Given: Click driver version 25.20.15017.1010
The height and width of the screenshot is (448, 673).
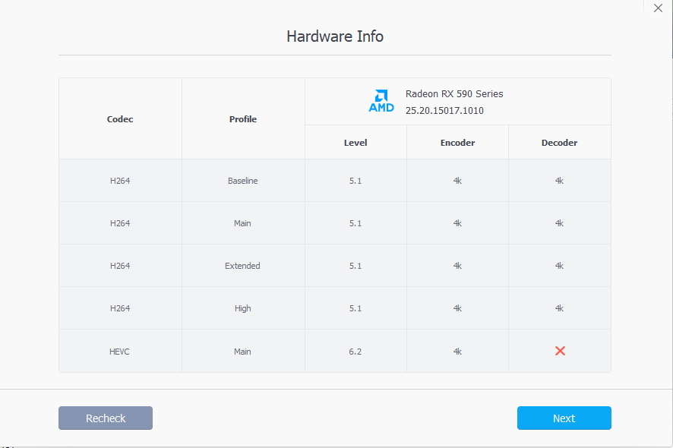Looking at the screenshot, I should click(x=444, y=110).
